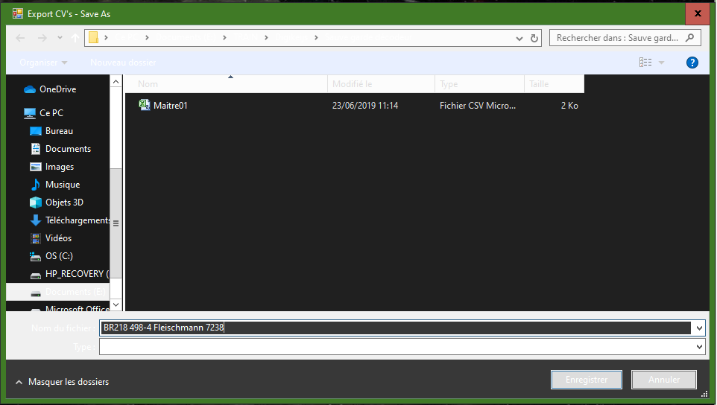Click the 2 Ko size cell

(x=569, y=106)
